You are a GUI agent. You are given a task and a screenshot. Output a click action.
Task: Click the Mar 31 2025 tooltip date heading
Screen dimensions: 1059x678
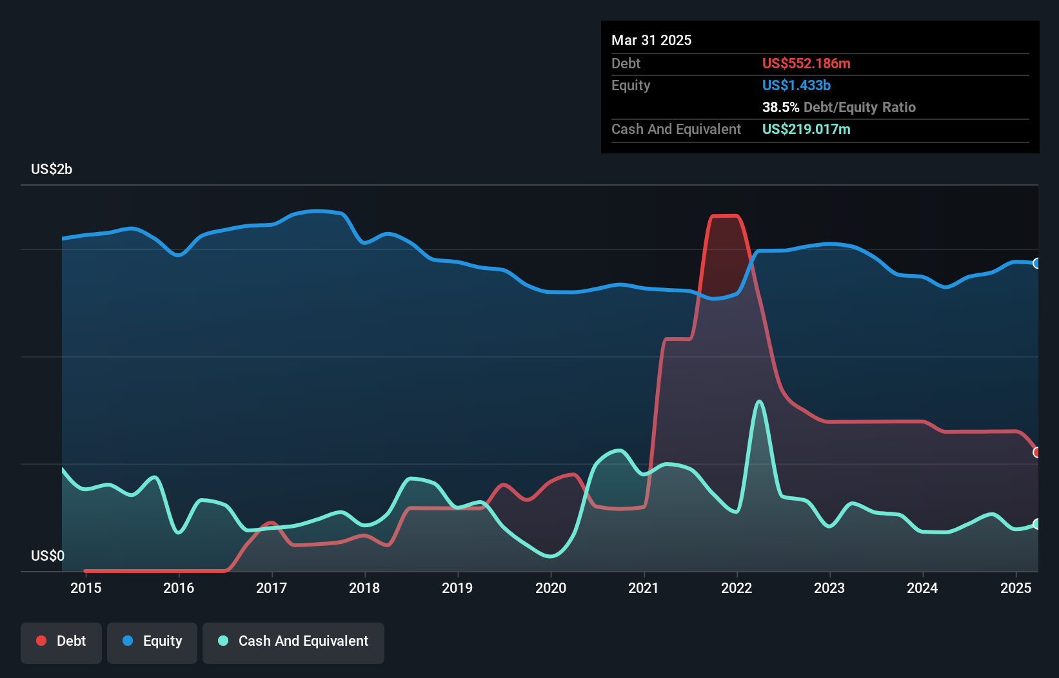651,40
